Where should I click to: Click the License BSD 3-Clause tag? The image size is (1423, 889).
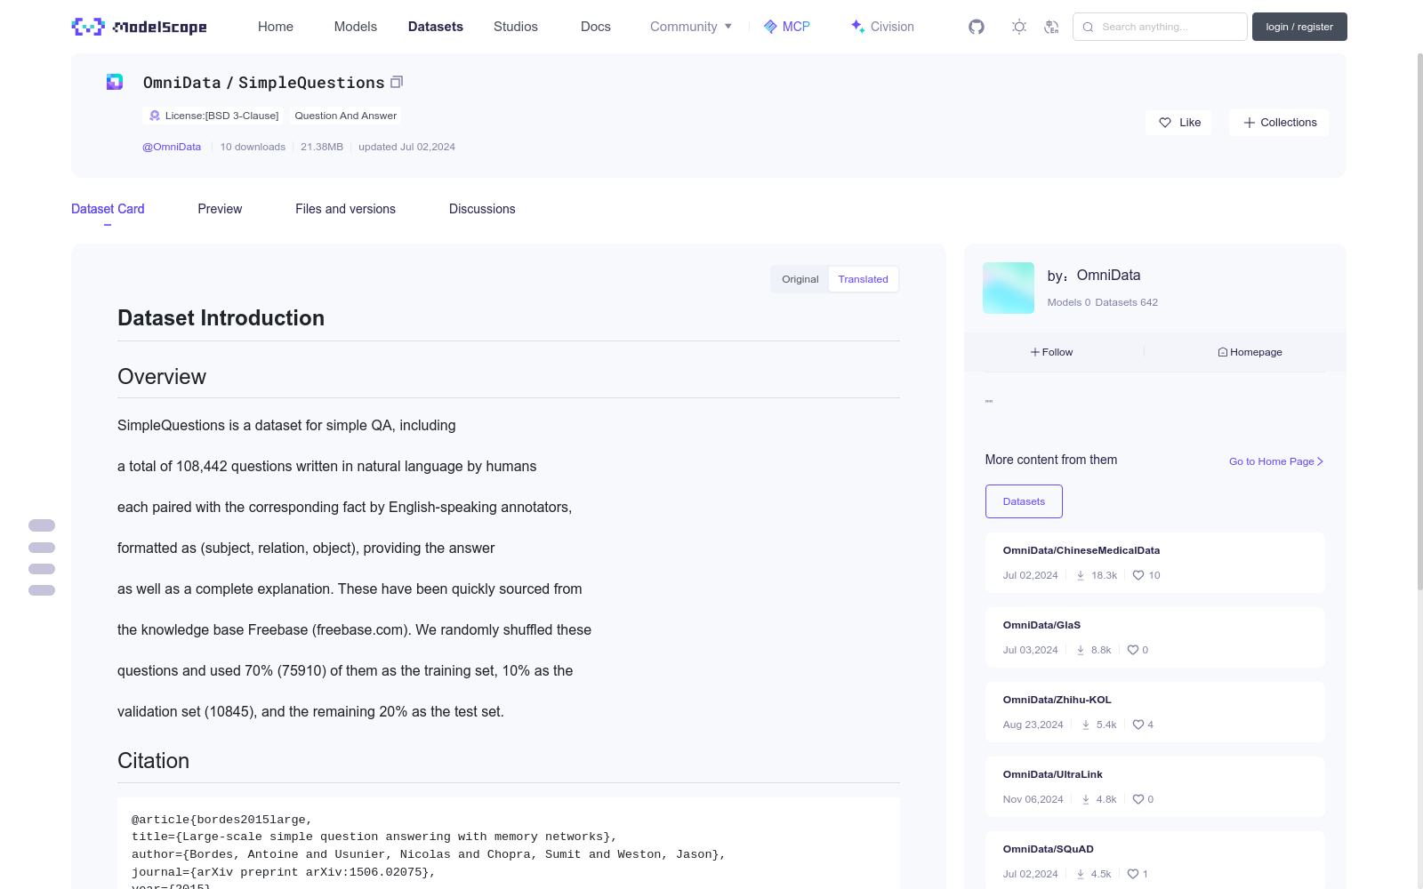tap(213, 116)
